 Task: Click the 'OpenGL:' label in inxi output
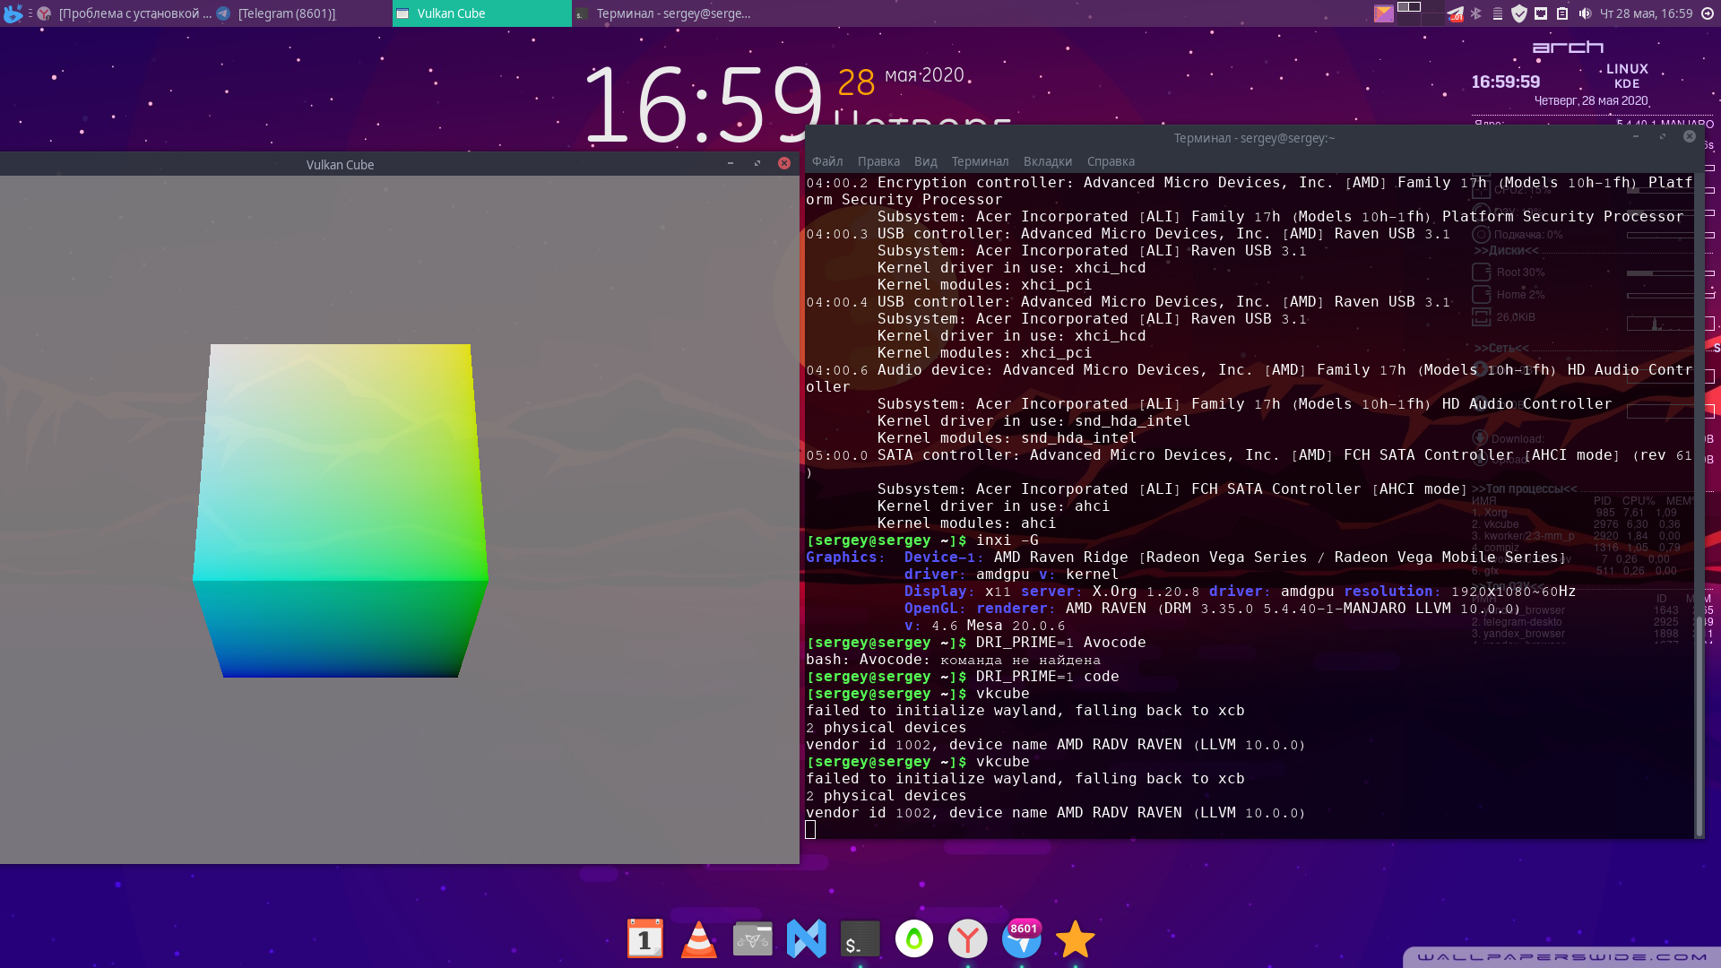[935, 609]
